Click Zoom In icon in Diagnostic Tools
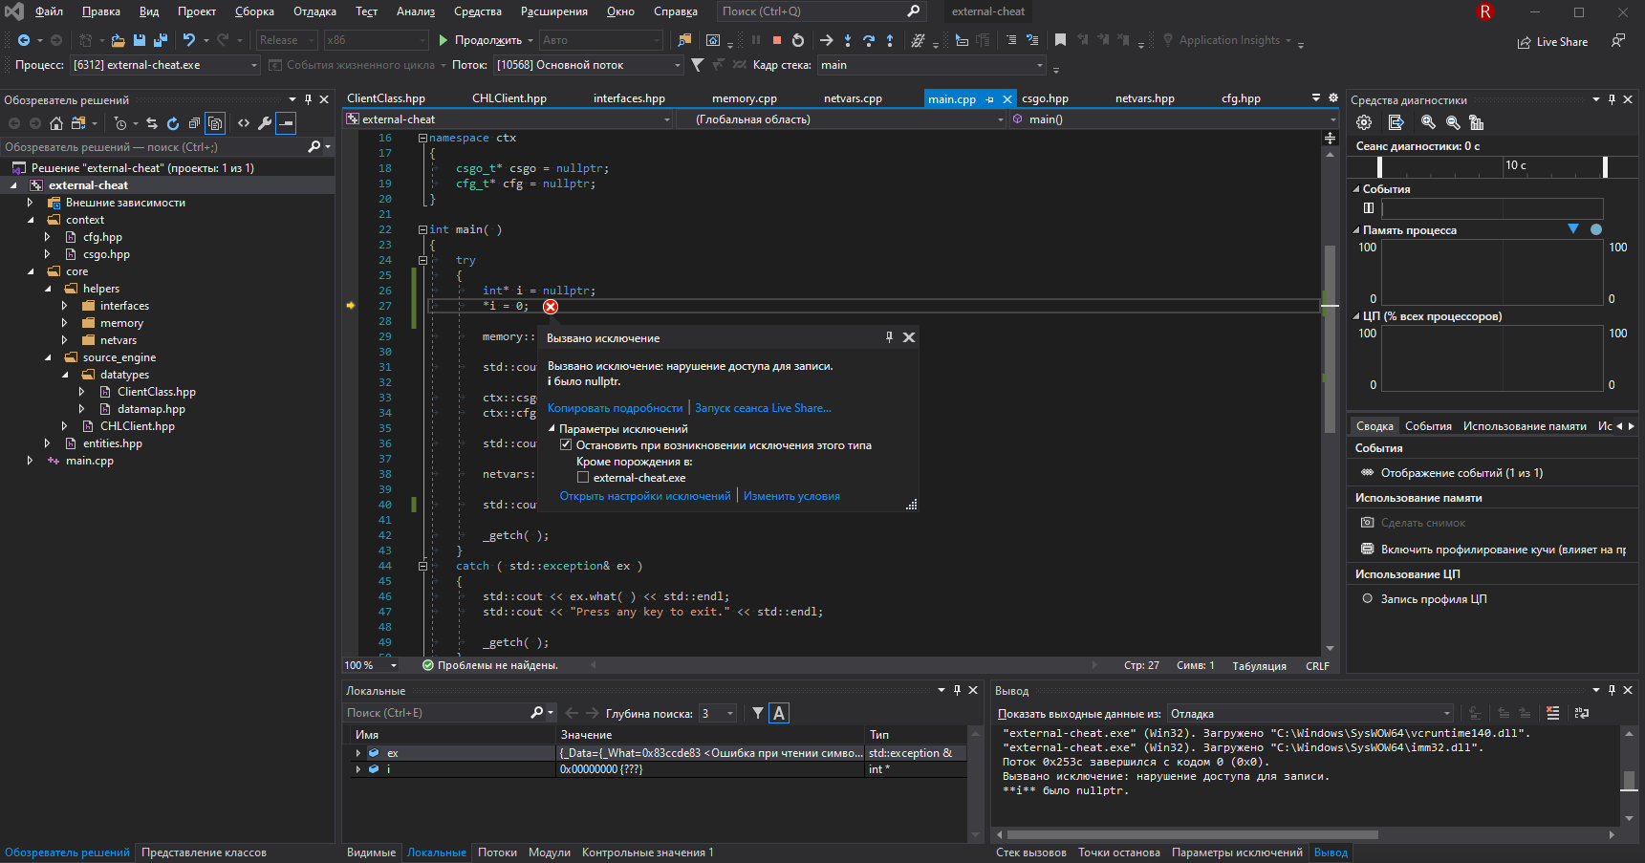Image resolution: width=1645 pixels, height=863 pixels. click(1428, 122)
